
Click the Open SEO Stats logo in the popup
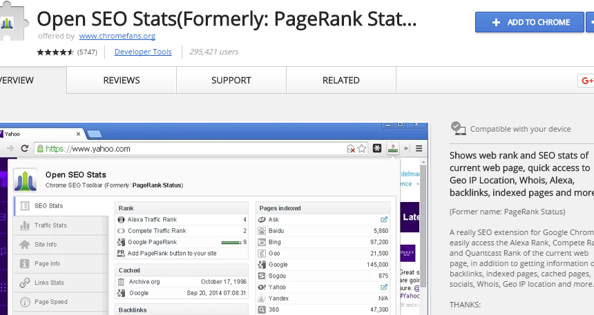coord(26,180)
